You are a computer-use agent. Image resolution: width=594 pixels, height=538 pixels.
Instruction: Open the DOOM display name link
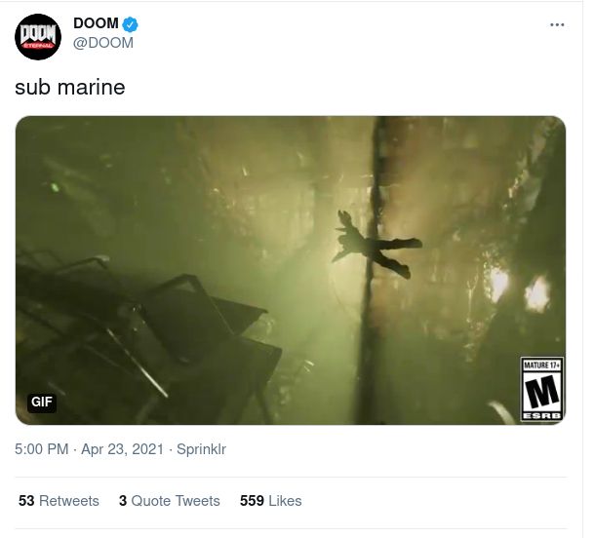click(x=96, y=24)
